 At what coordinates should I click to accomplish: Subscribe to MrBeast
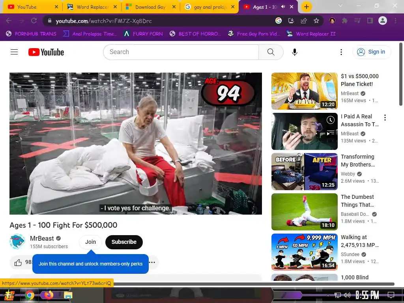tap(124, 242)
